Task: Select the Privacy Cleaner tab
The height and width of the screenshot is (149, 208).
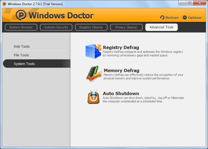Action: 126,27
